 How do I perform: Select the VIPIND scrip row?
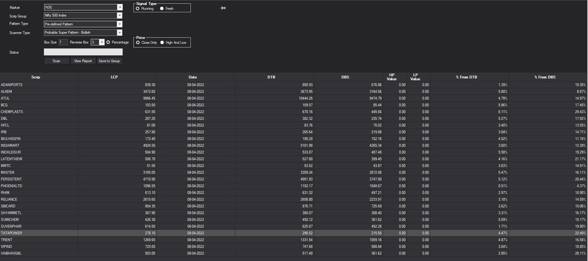click(x=294, y=246)
